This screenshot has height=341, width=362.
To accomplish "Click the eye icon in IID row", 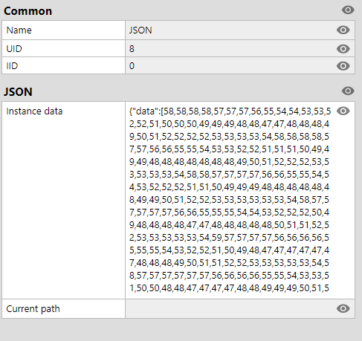I will click(343, 66).
